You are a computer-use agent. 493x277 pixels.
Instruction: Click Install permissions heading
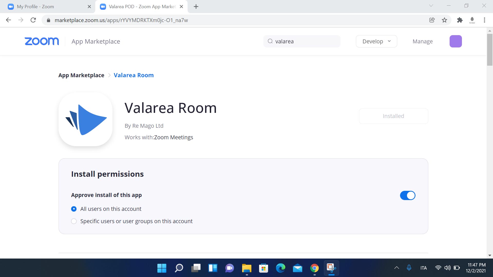point(107,174)
